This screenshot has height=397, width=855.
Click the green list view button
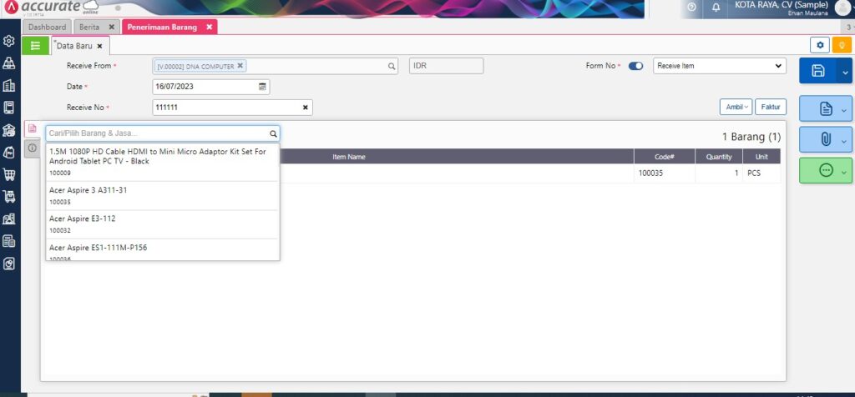(x=35, y=46)
